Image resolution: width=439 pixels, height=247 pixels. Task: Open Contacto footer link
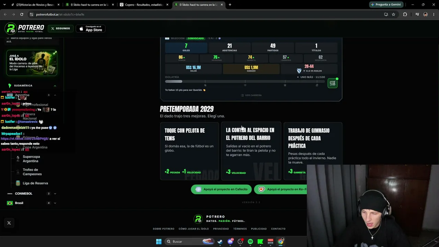click(278, 229)
